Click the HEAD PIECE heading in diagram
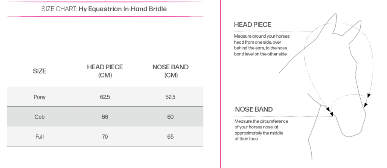 coord(253,25)
